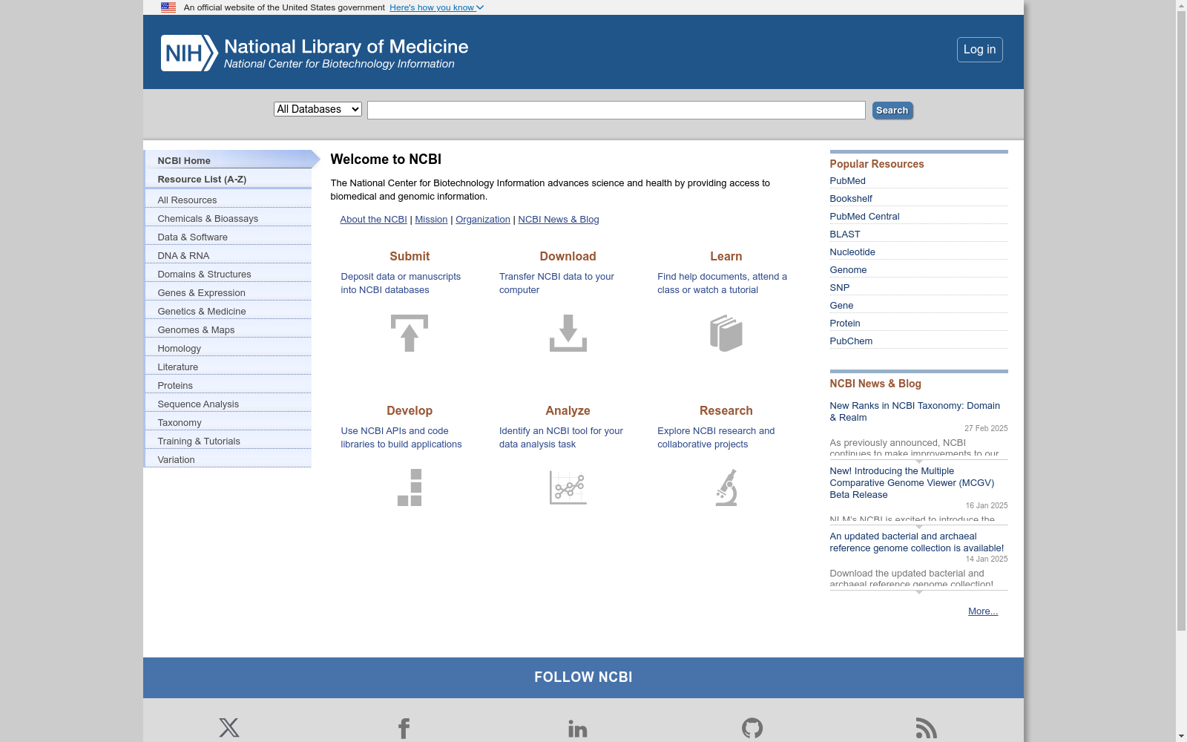Open Bookshelf from Popular Resources
The height and width of the screenshot is (742, 1187).
click(x=851, y=199)
